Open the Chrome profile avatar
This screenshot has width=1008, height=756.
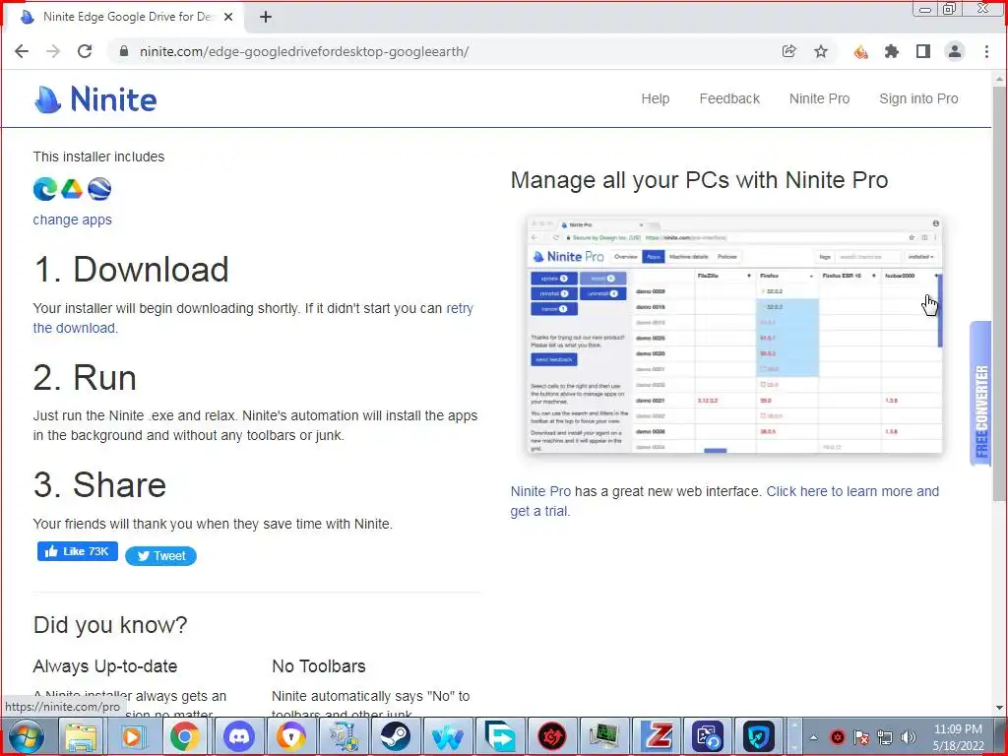(x=955, y=51)
